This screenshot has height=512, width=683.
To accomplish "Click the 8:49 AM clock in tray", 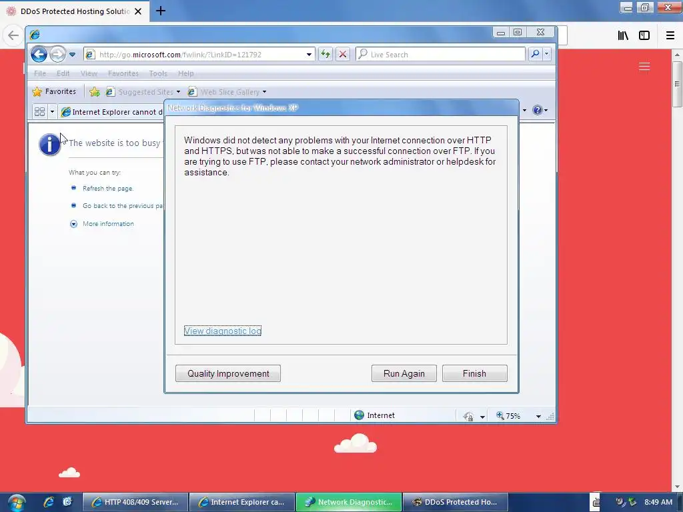I will click(658, 502).
